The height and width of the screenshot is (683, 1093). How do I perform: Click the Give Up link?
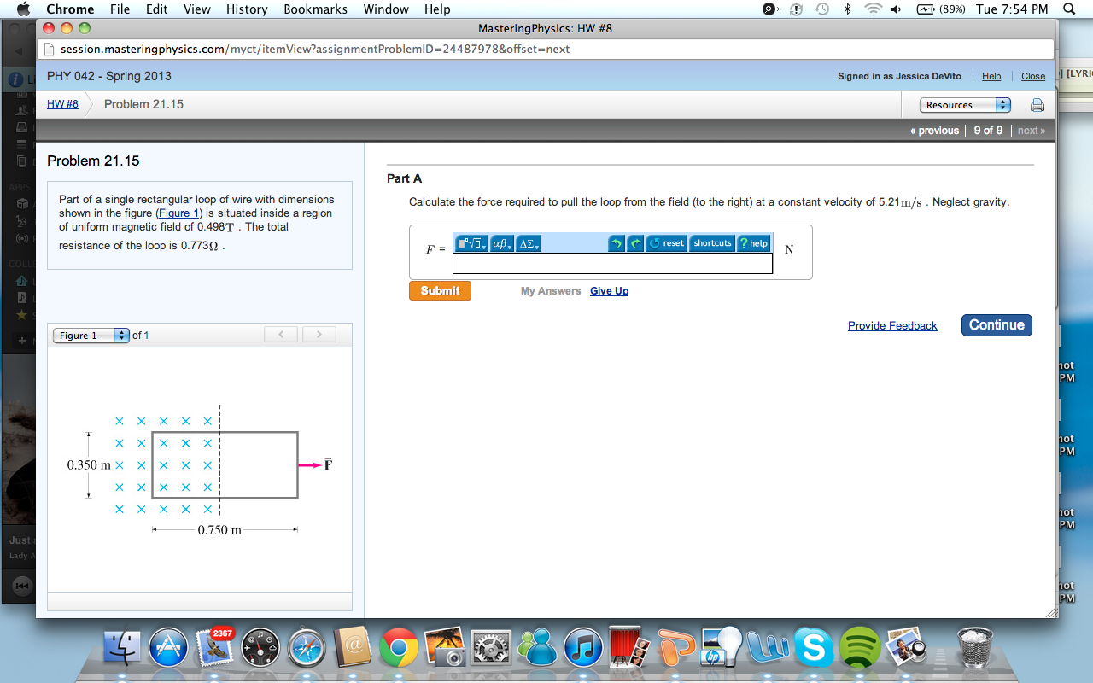pyautogui.click(x=609, y=290)
